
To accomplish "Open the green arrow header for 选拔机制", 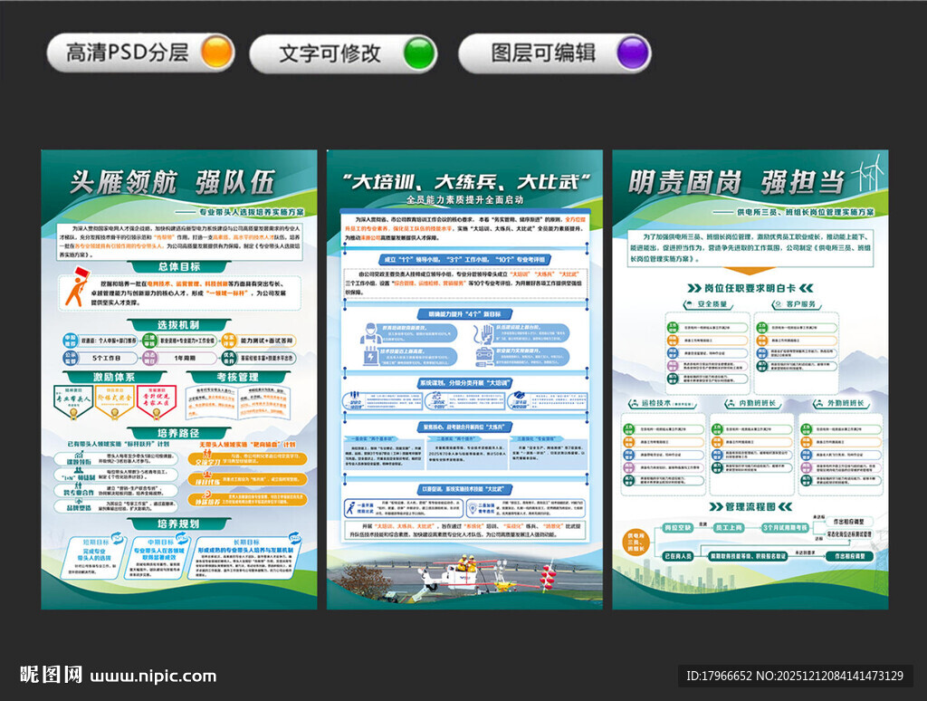I will tap(177, 324).
